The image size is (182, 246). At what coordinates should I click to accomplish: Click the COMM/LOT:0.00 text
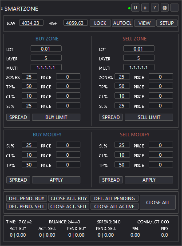coord(153,222)
